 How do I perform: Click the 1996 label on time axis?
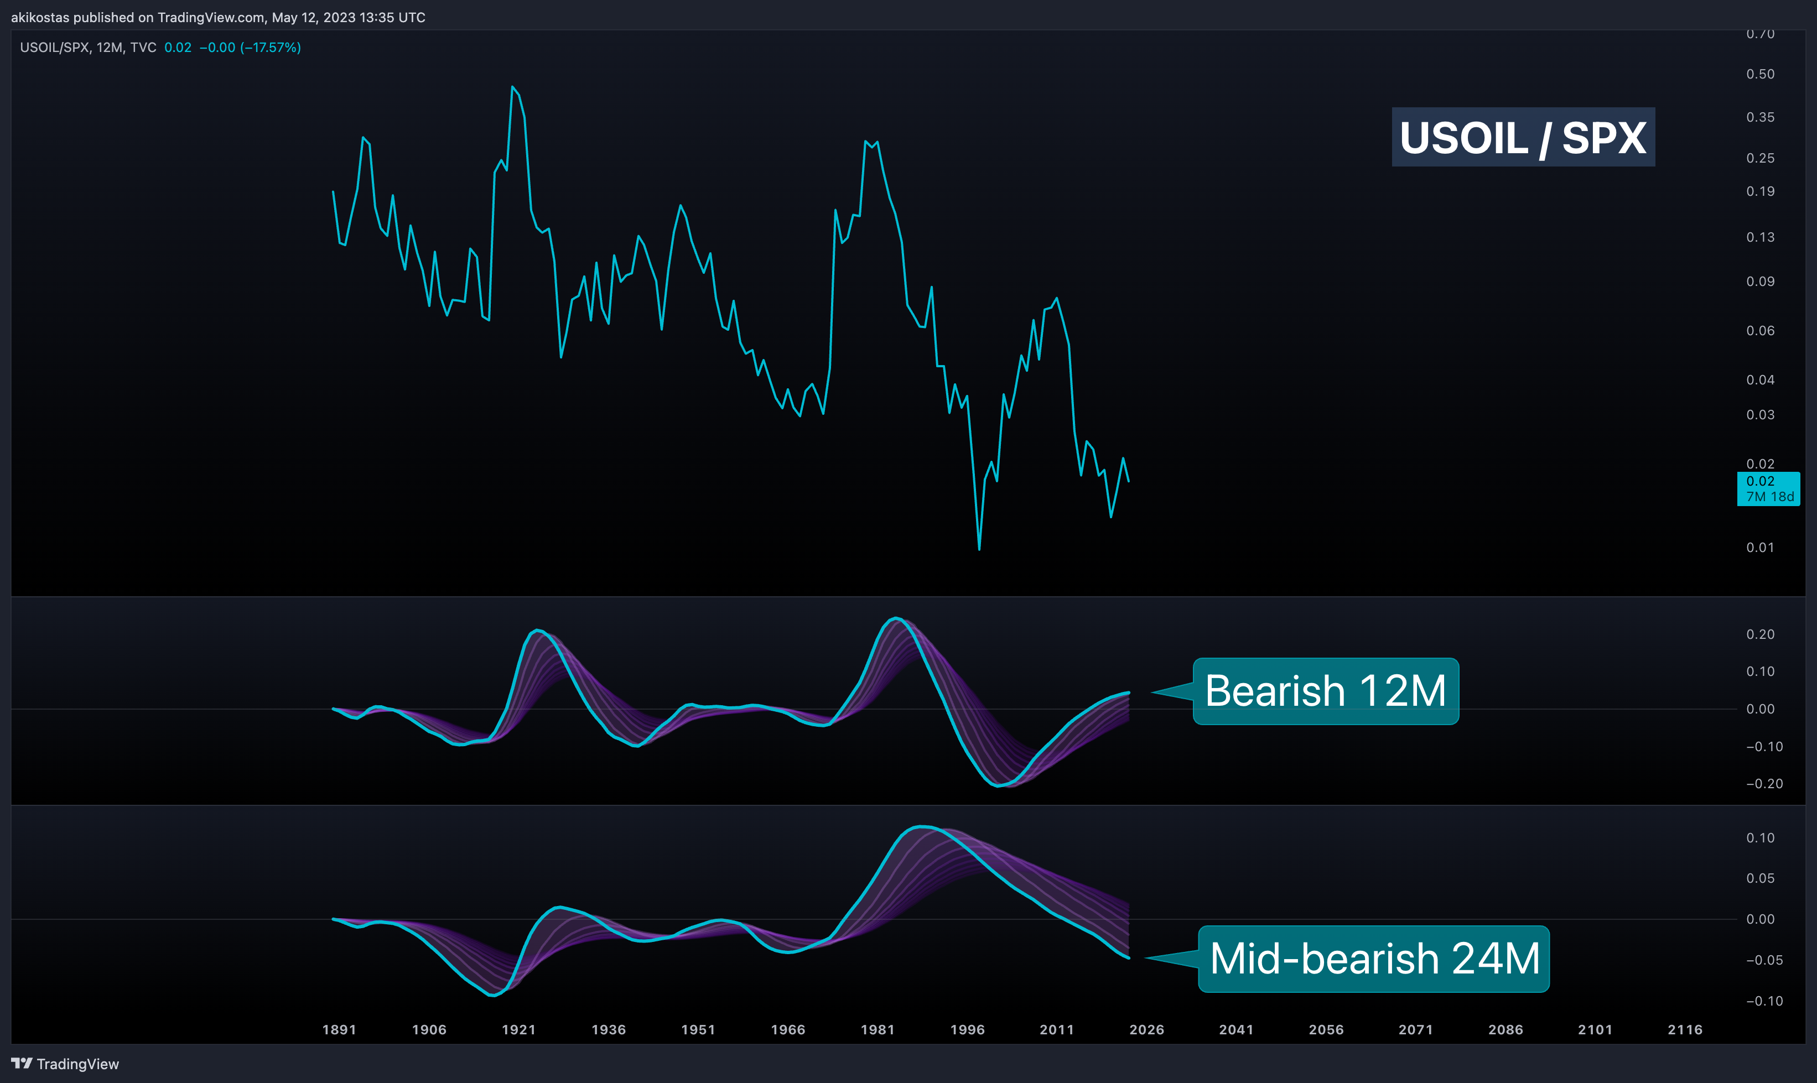click(x=967, y=1030)
